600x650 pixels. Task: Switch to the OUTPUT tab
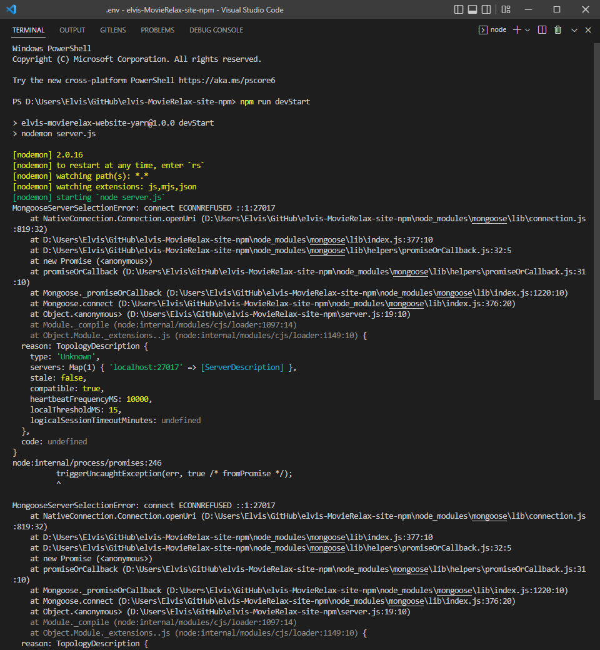tap(72, 30)
